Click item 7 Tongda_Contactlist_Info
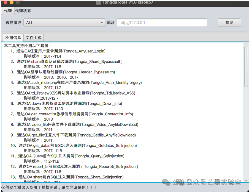The height and width of the screenshot is (192, 249). pos(72,114)
